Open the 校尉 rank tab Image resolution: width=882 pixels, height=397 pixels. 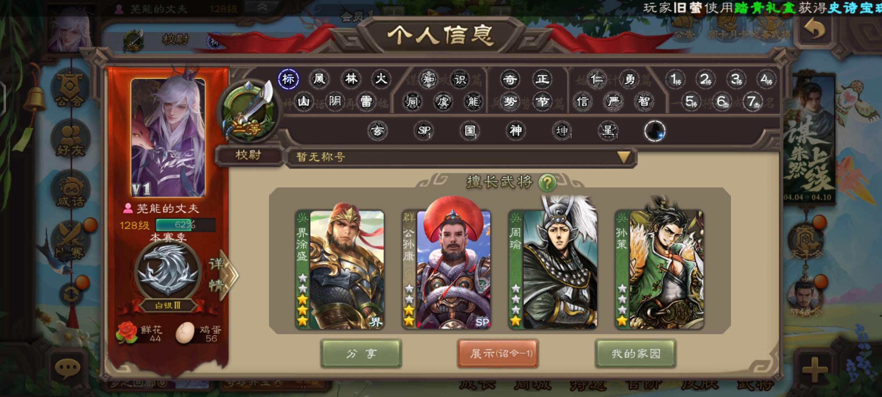coord(249,155)
